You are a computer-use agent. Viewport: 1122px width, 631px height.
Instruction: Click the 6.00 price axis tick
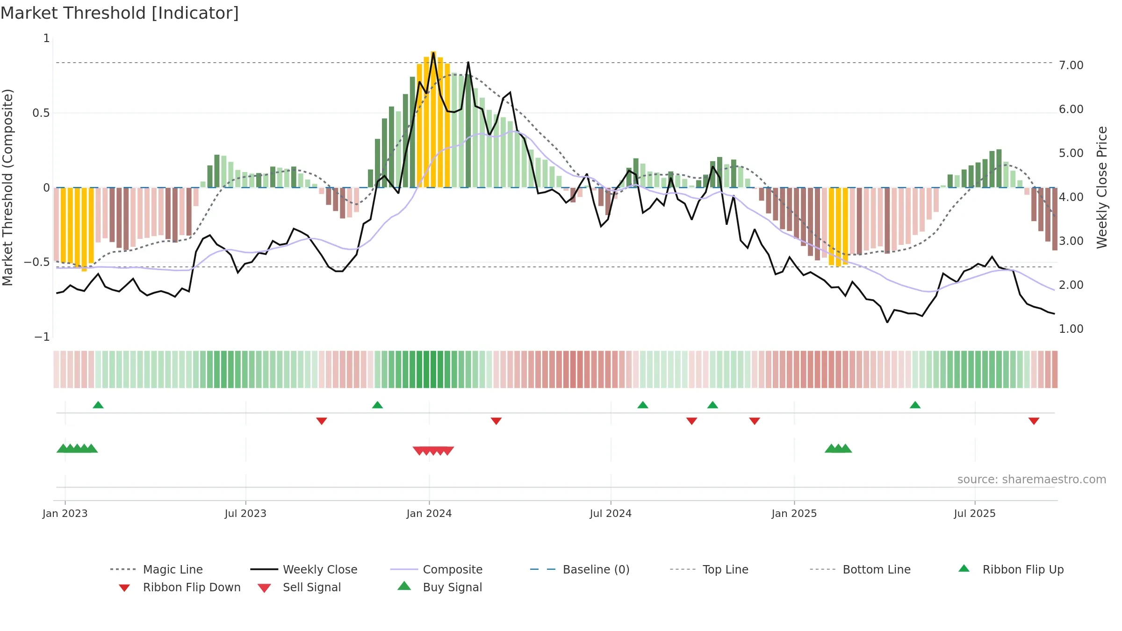click(1071, 109)
